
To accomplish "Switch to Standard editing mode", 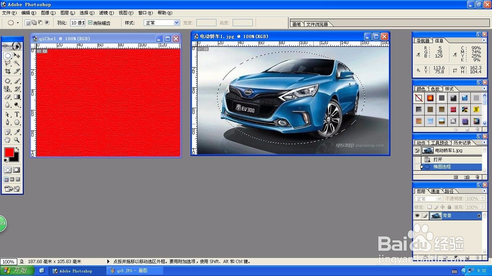I will [8, 170].
